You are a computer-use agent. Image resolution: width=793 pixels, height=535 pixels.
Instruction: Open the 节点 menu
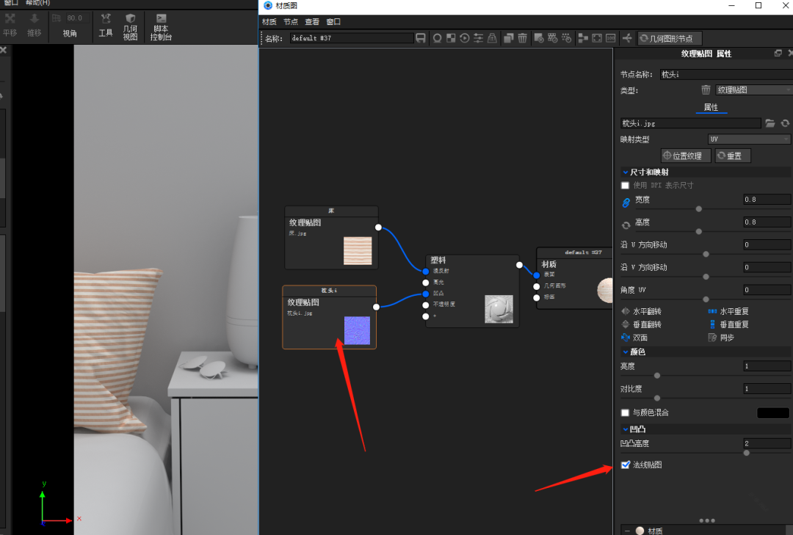[x=291, y=22]
